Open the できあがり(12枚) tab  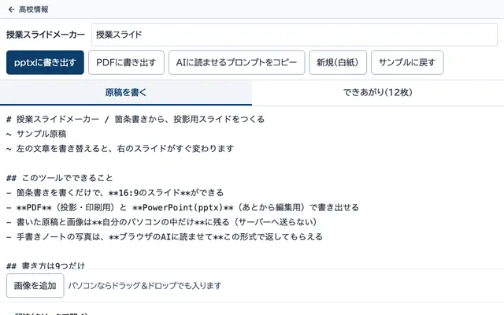tap(378, 93)
